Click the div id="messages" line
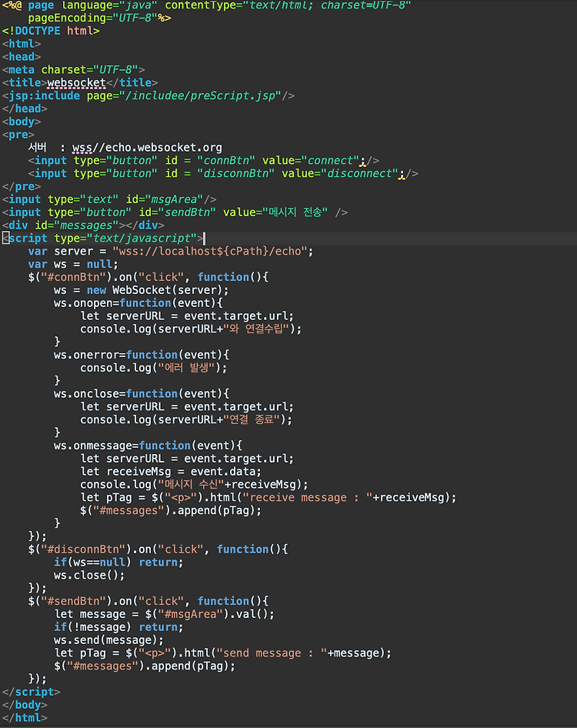577x728 pixels. pos(83,225)
